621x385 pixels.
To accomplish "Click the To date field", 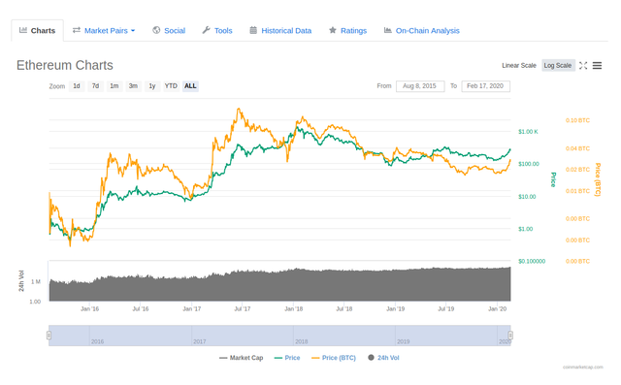I will click(x=485, y=86).
